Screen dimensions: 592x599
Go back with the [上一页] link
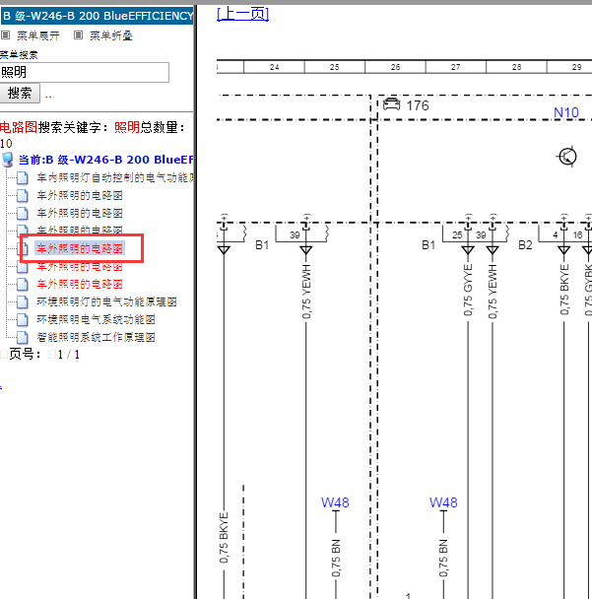[243, 14]
